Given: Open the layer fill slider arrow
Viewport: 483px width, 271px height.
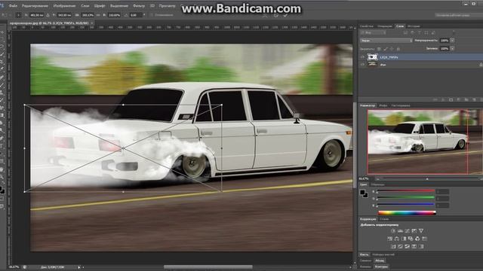Looking at the screenshot, I should (x=452, y=48).
